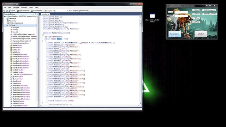Open Assembly Explorer panel options dropdown arrow
Viewport: 226px width, 127px height.
[x=34, y=14]
